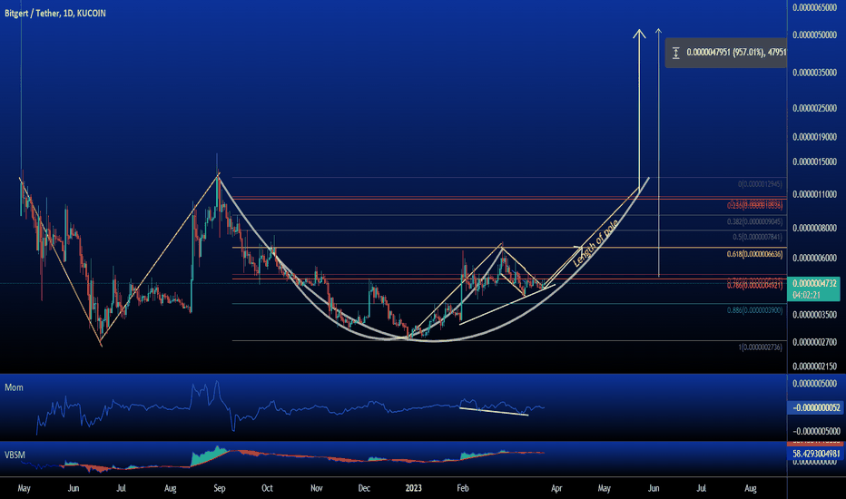Click the Dec label on time axis
846x499 pixels.
coord(364,488)
